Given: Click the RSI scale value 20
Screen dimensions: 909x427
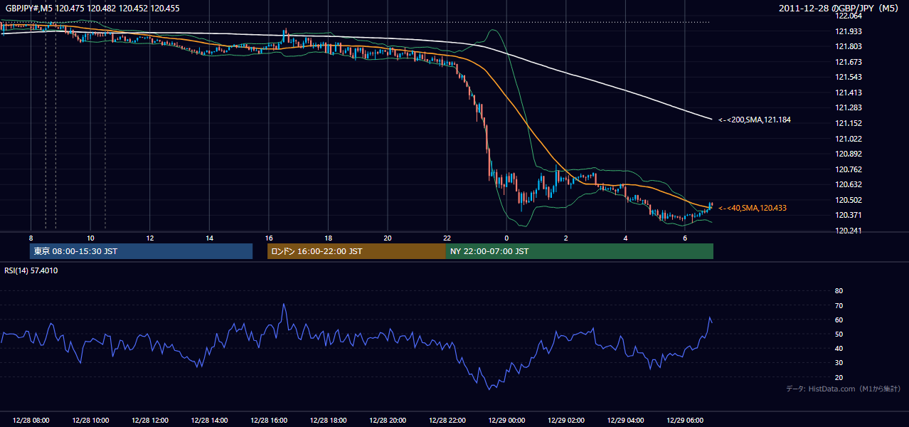Looking at the screenshot, I should (839, 377).
